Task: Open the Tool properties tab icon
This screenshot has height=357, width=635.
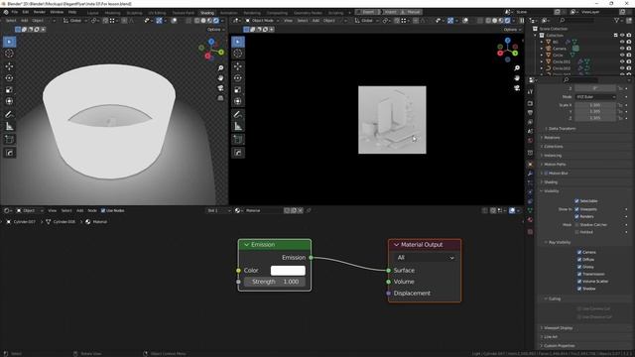Action: pyautogui.click(x=530, y=92)
